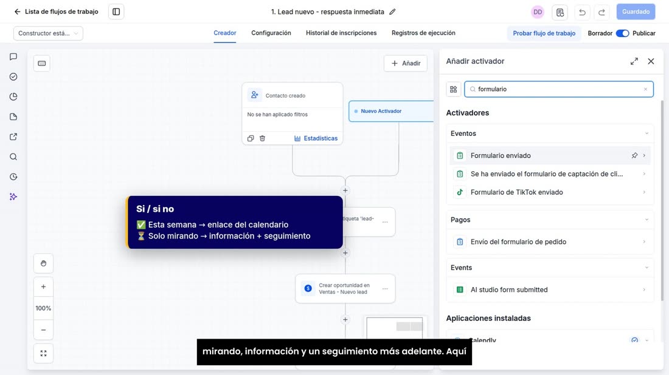Click the trigger panel scrollbar

click(662, 200)
